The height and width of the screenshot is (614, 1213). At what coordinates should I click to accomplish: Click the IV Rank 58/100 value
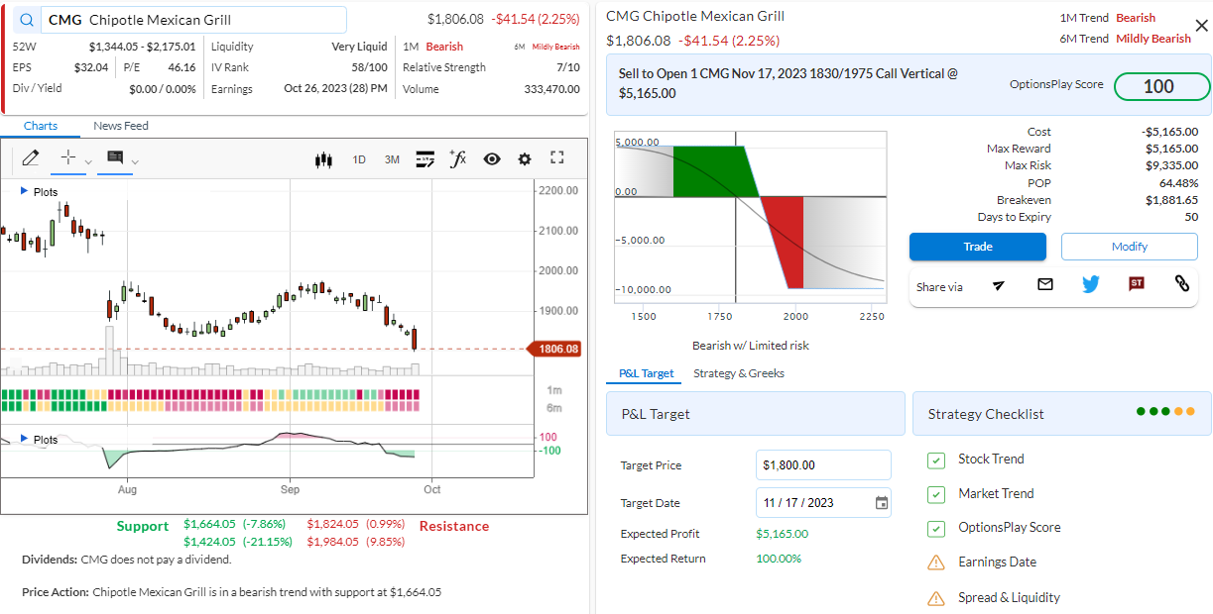pyautogui.click(x=370, y=67)
